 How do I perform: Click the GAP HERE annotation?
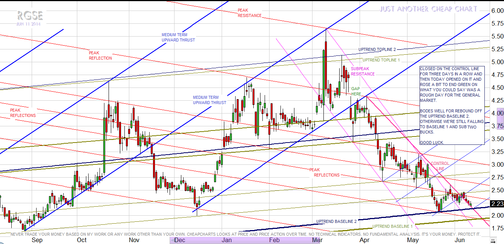coord(355,91)
